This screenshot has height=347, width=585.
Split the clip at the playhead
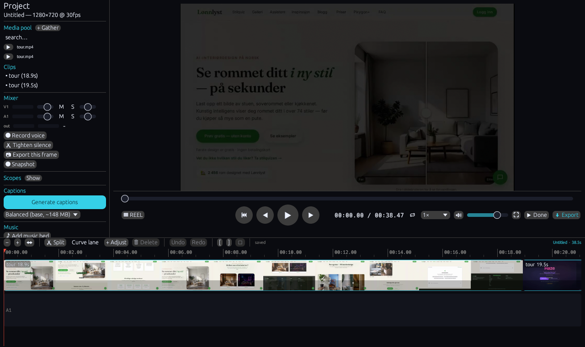click(x=55, y=242)
